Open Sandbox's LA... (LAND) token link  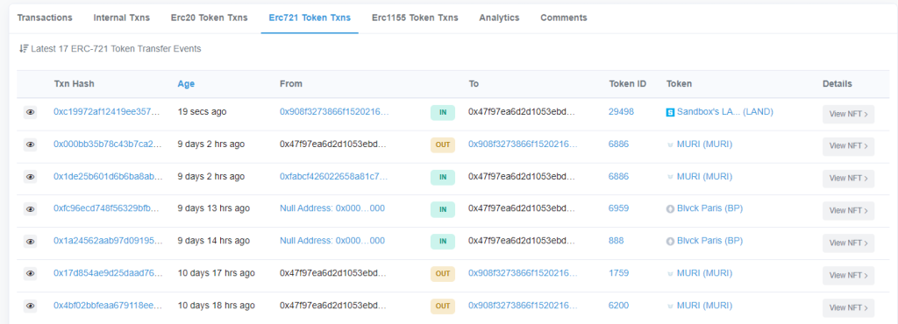(725, 112)
